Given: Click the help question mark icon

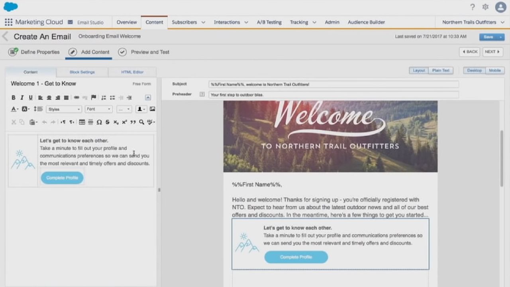Looking at the screenshot, I should pos(473,7).
